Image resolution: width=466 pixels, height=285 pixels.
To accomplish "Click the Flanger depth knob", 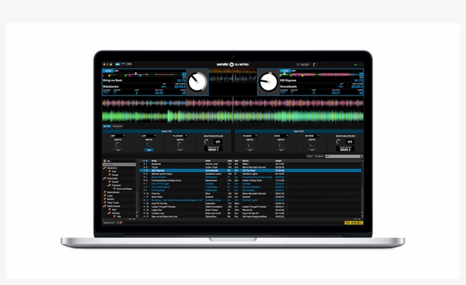I will pos(180,144).
